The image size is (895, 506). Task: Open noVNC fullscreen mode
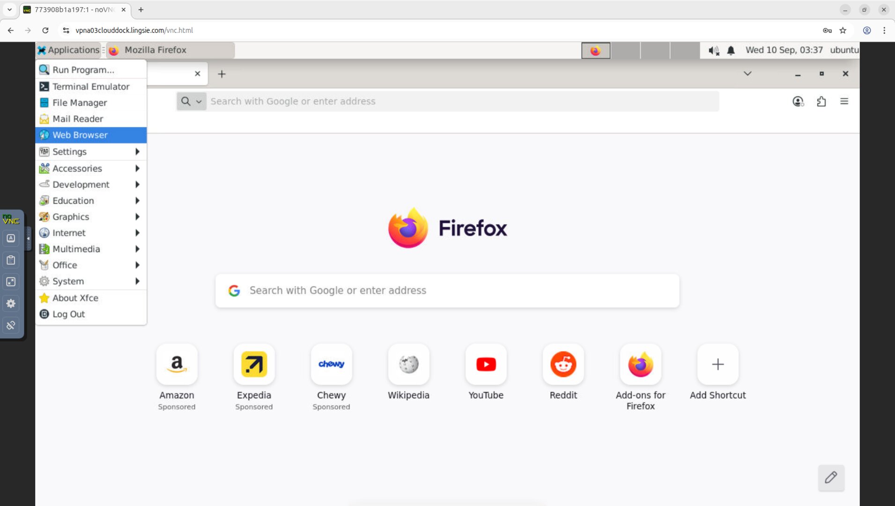pyautogui.click(x=10, y=282)
